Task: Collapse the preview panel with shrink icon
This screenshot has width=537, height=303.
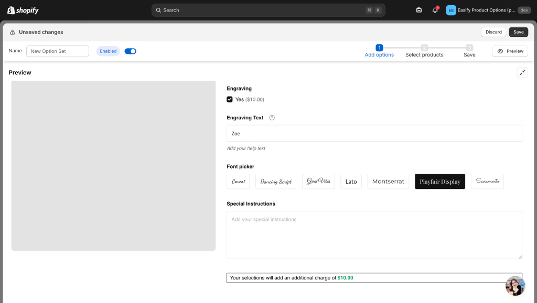Action: click(x=522, y=73)
